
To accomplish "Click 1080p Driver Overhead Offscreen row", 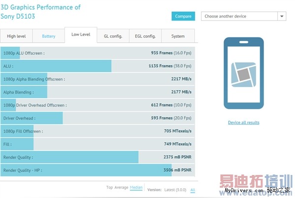I will 98,105.
